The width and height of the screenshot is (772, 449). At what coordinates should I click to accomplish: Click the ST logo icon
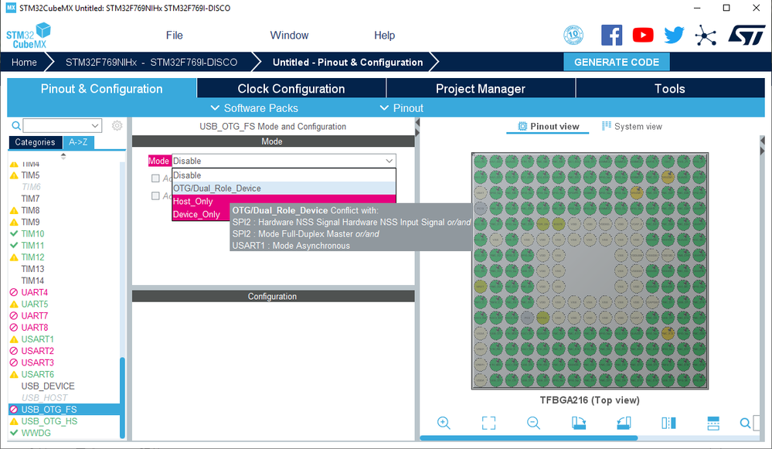tap(746, 35)
